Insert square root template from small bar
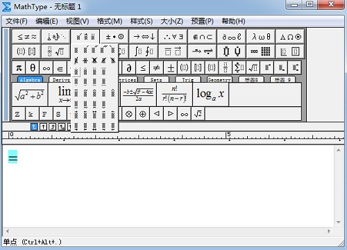Viewport: 347px width, 250px height. (x=253, y=68)
